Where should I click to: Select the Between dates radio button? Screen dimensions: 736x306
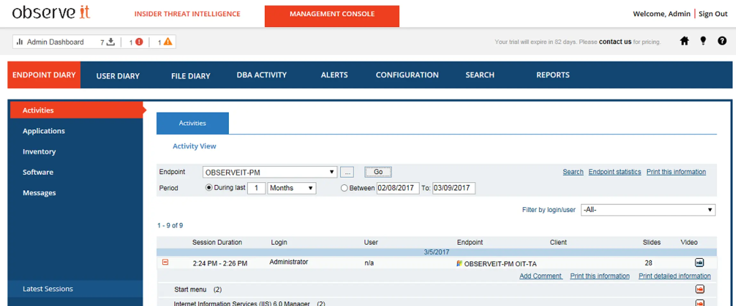344,188
